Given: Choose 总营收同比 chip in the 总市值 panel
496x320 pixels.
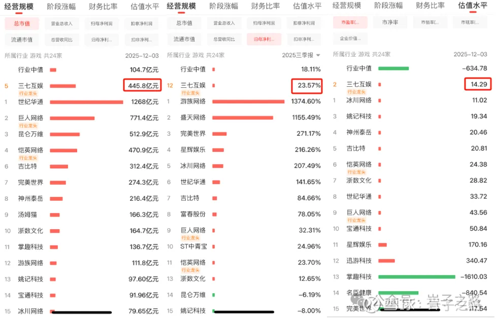Looking at the screenshot, I should [x=62, y=40].
